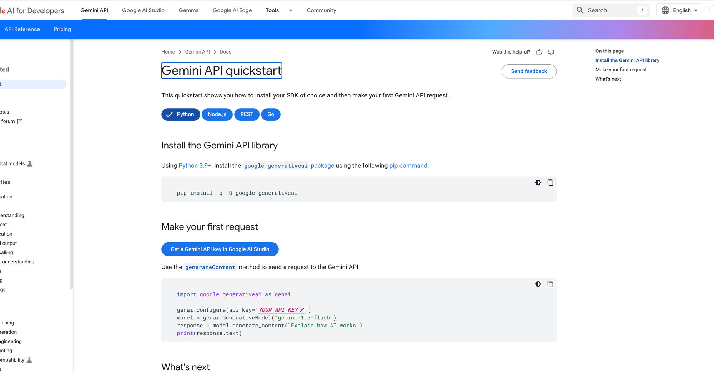
Task: Click the Send feedback button
Action: pos(529,71)
